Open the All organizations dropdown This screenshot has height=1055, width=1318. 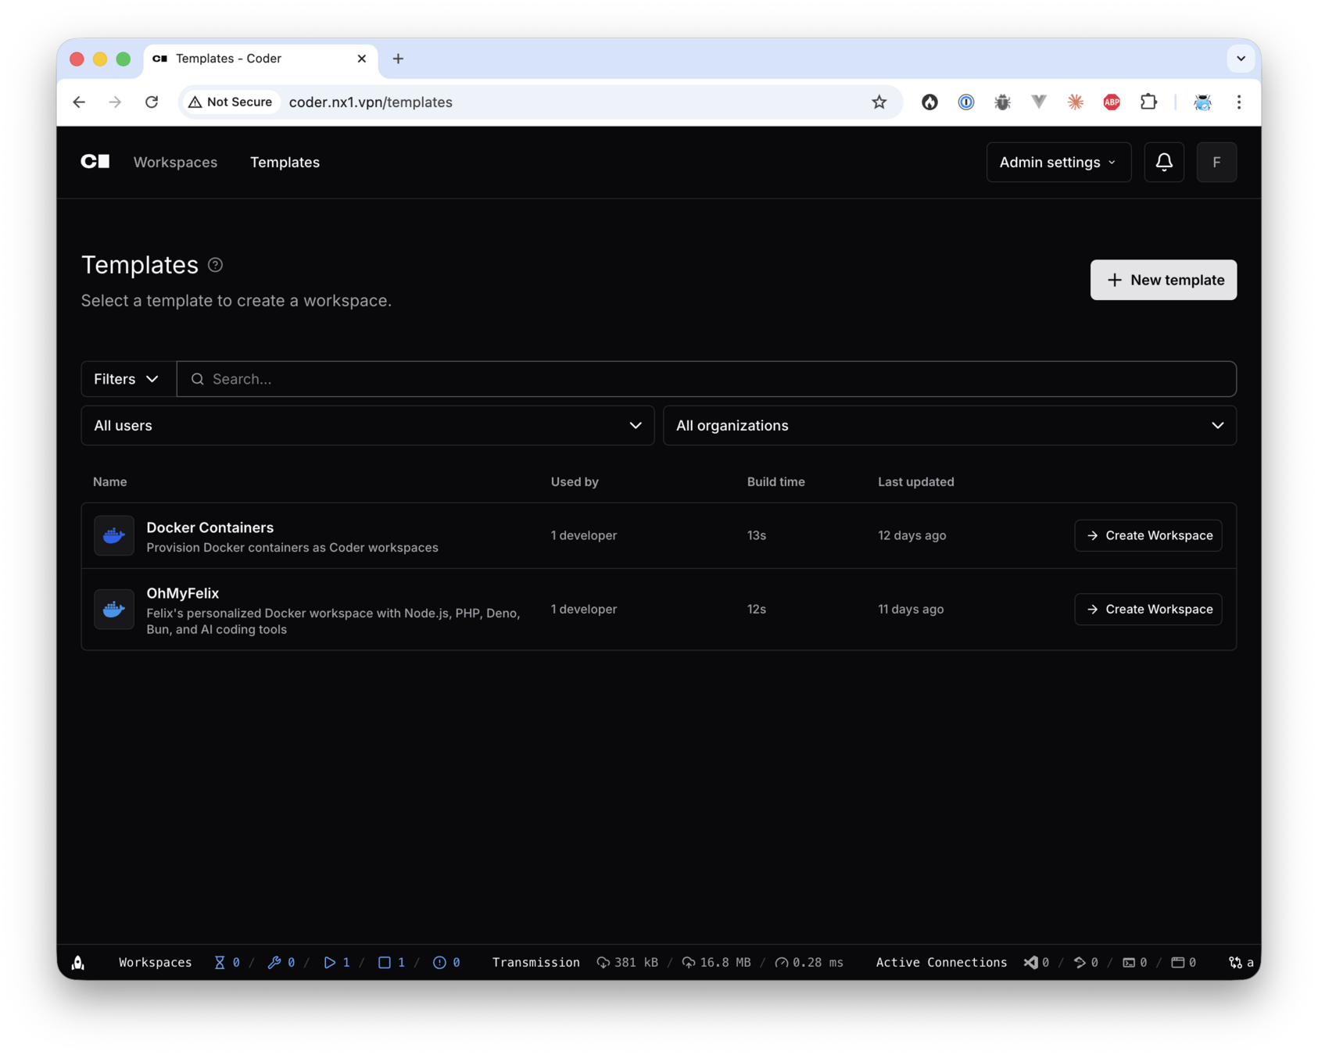950,425
